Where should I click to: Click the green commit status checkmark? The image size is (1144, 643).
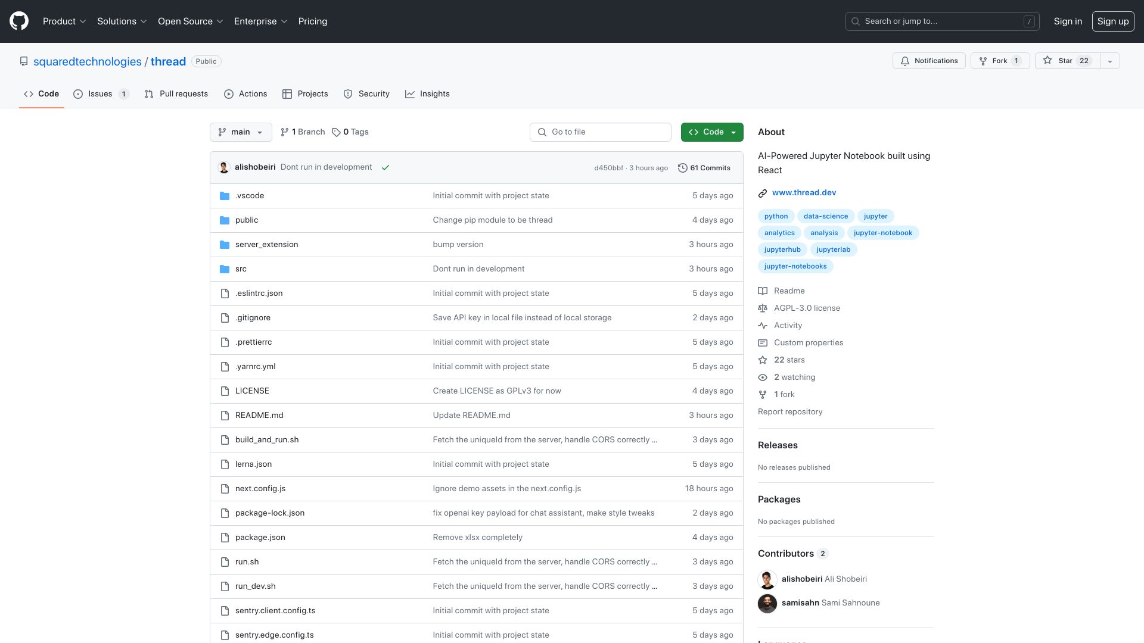pos(386,168)
